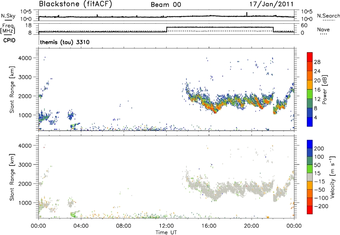This screenshot has width=340, height=235.
Task: Click the N.Search legend label
Action: (328, 16)
